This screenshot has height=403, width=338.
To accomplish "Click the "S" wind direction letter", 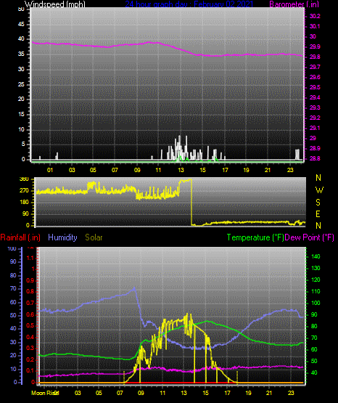I will [318, 203].
